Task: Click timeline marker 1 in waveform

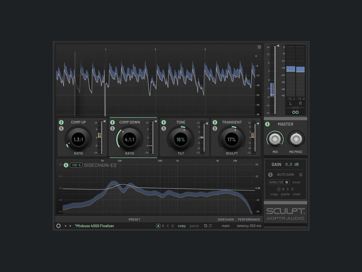Action: coord(106,49)
